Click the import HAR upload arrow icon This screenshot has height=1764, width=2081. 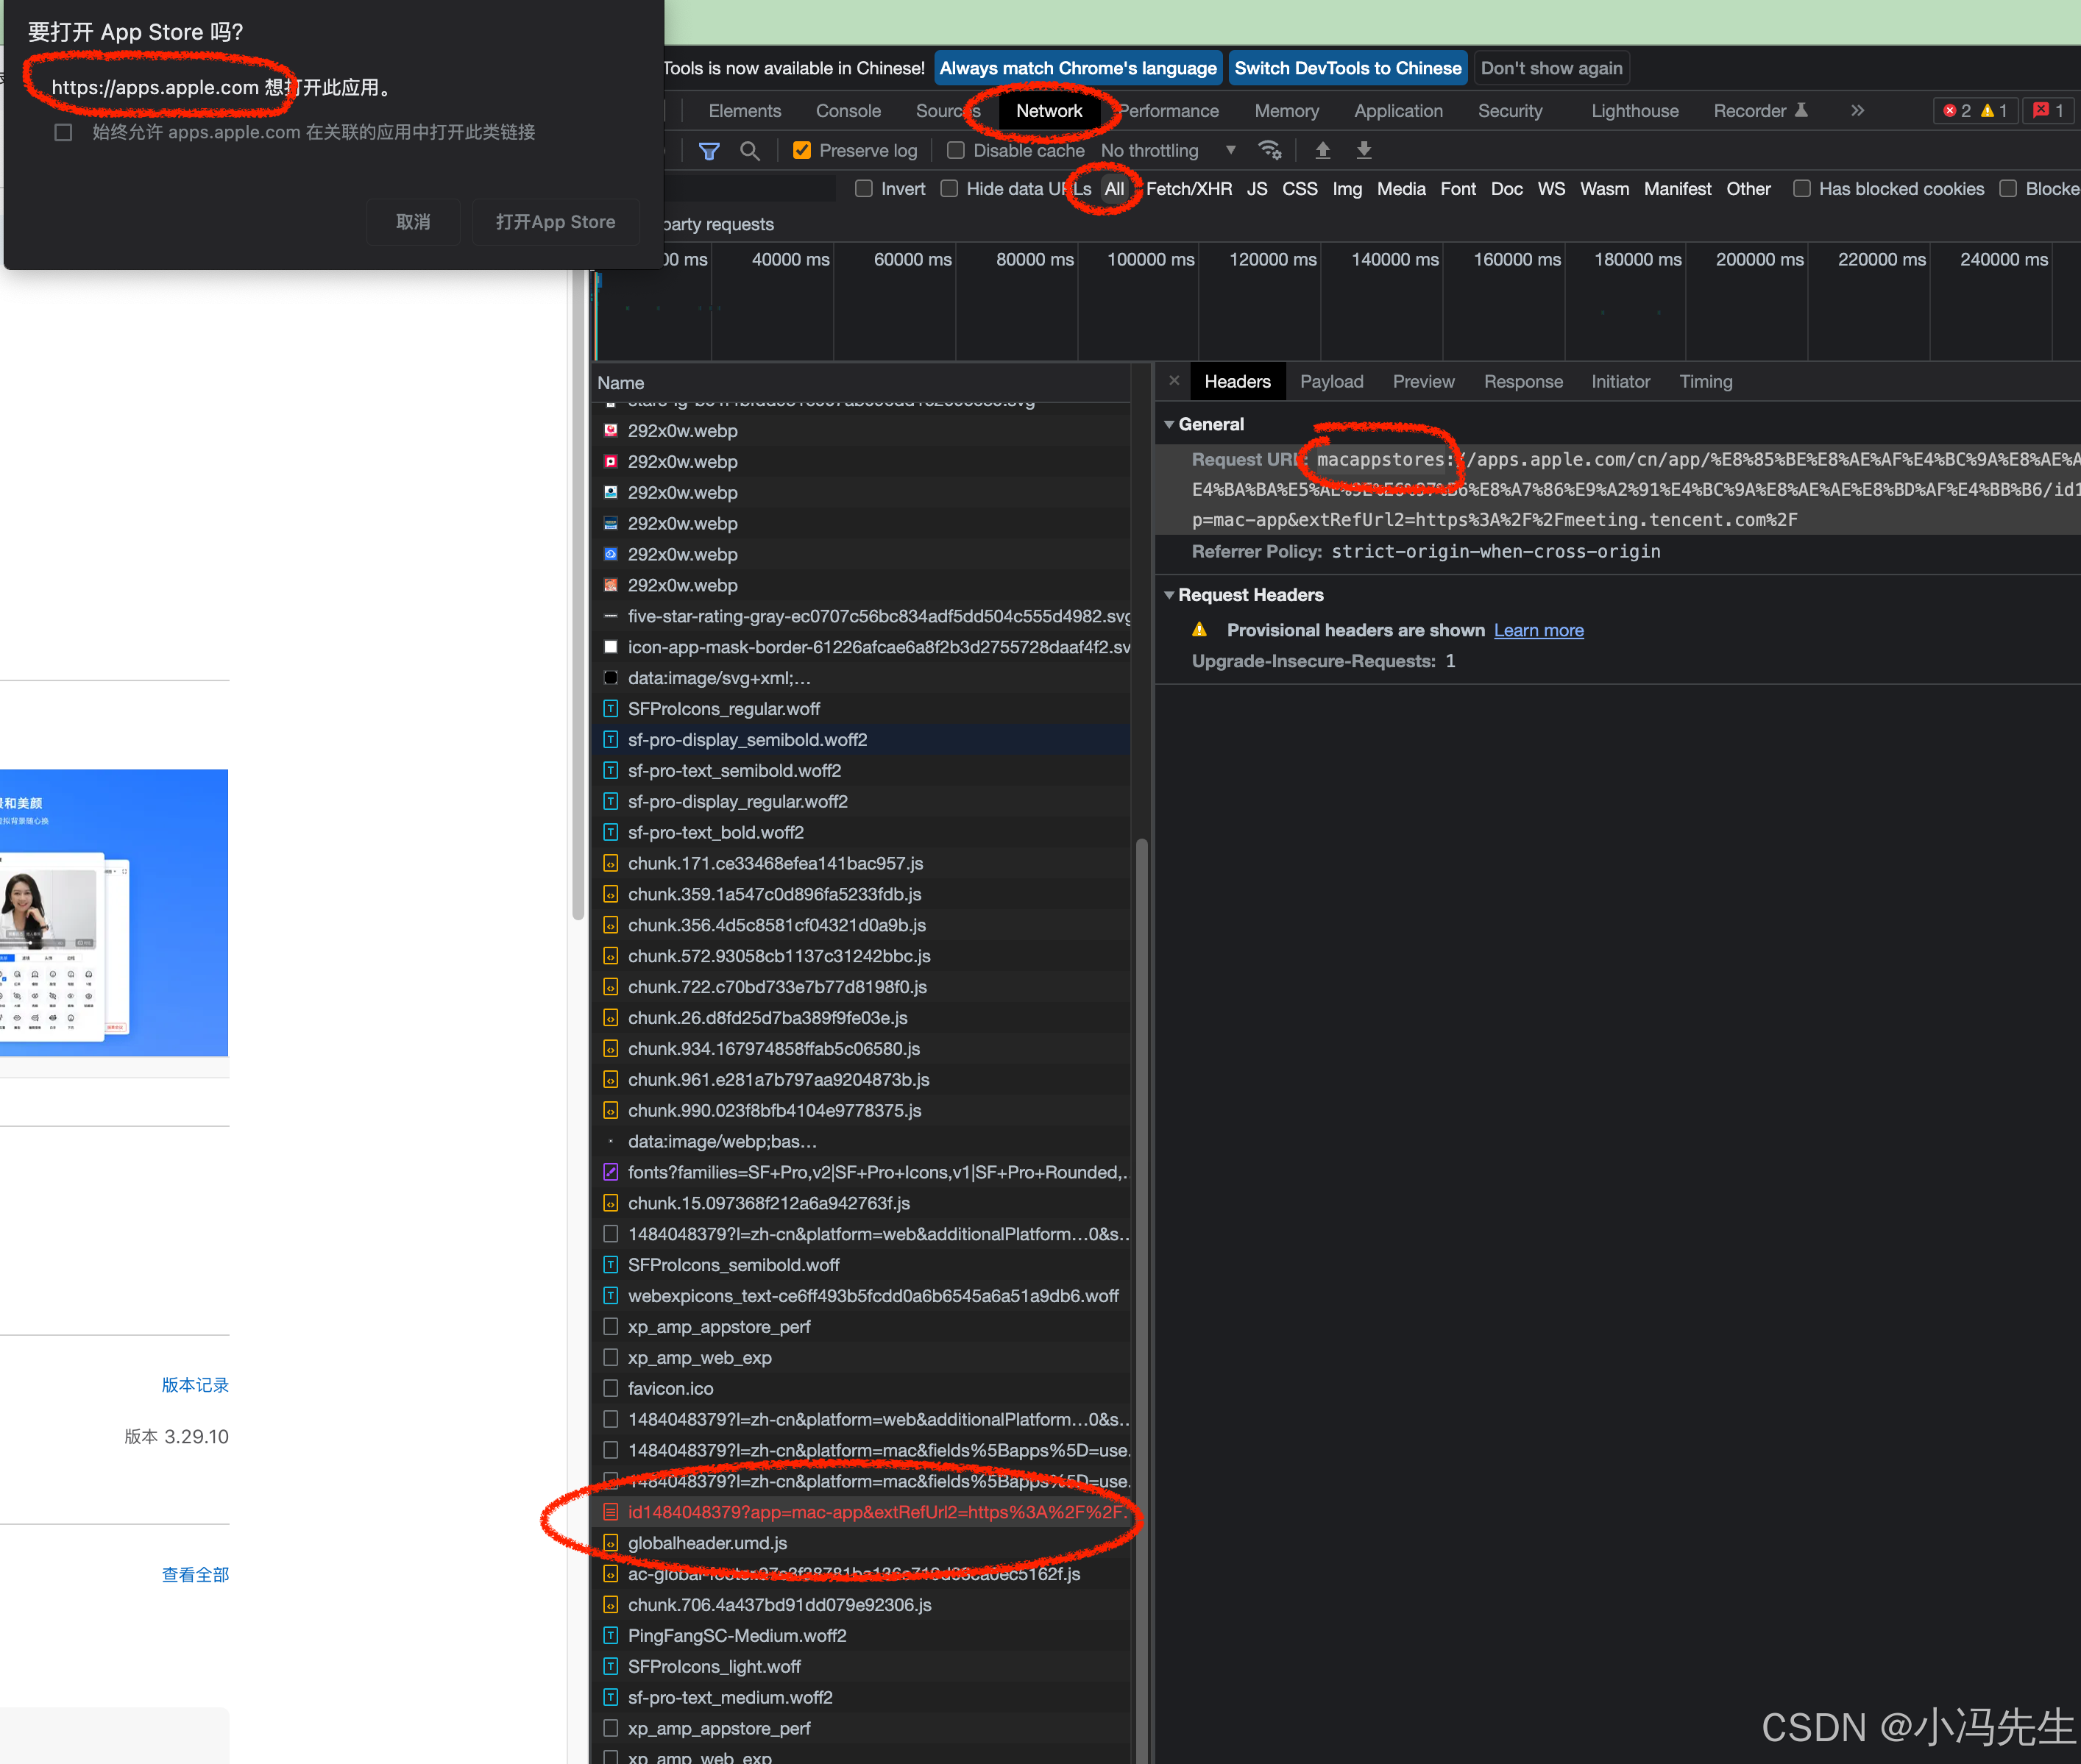click(x=1322, y=150)
